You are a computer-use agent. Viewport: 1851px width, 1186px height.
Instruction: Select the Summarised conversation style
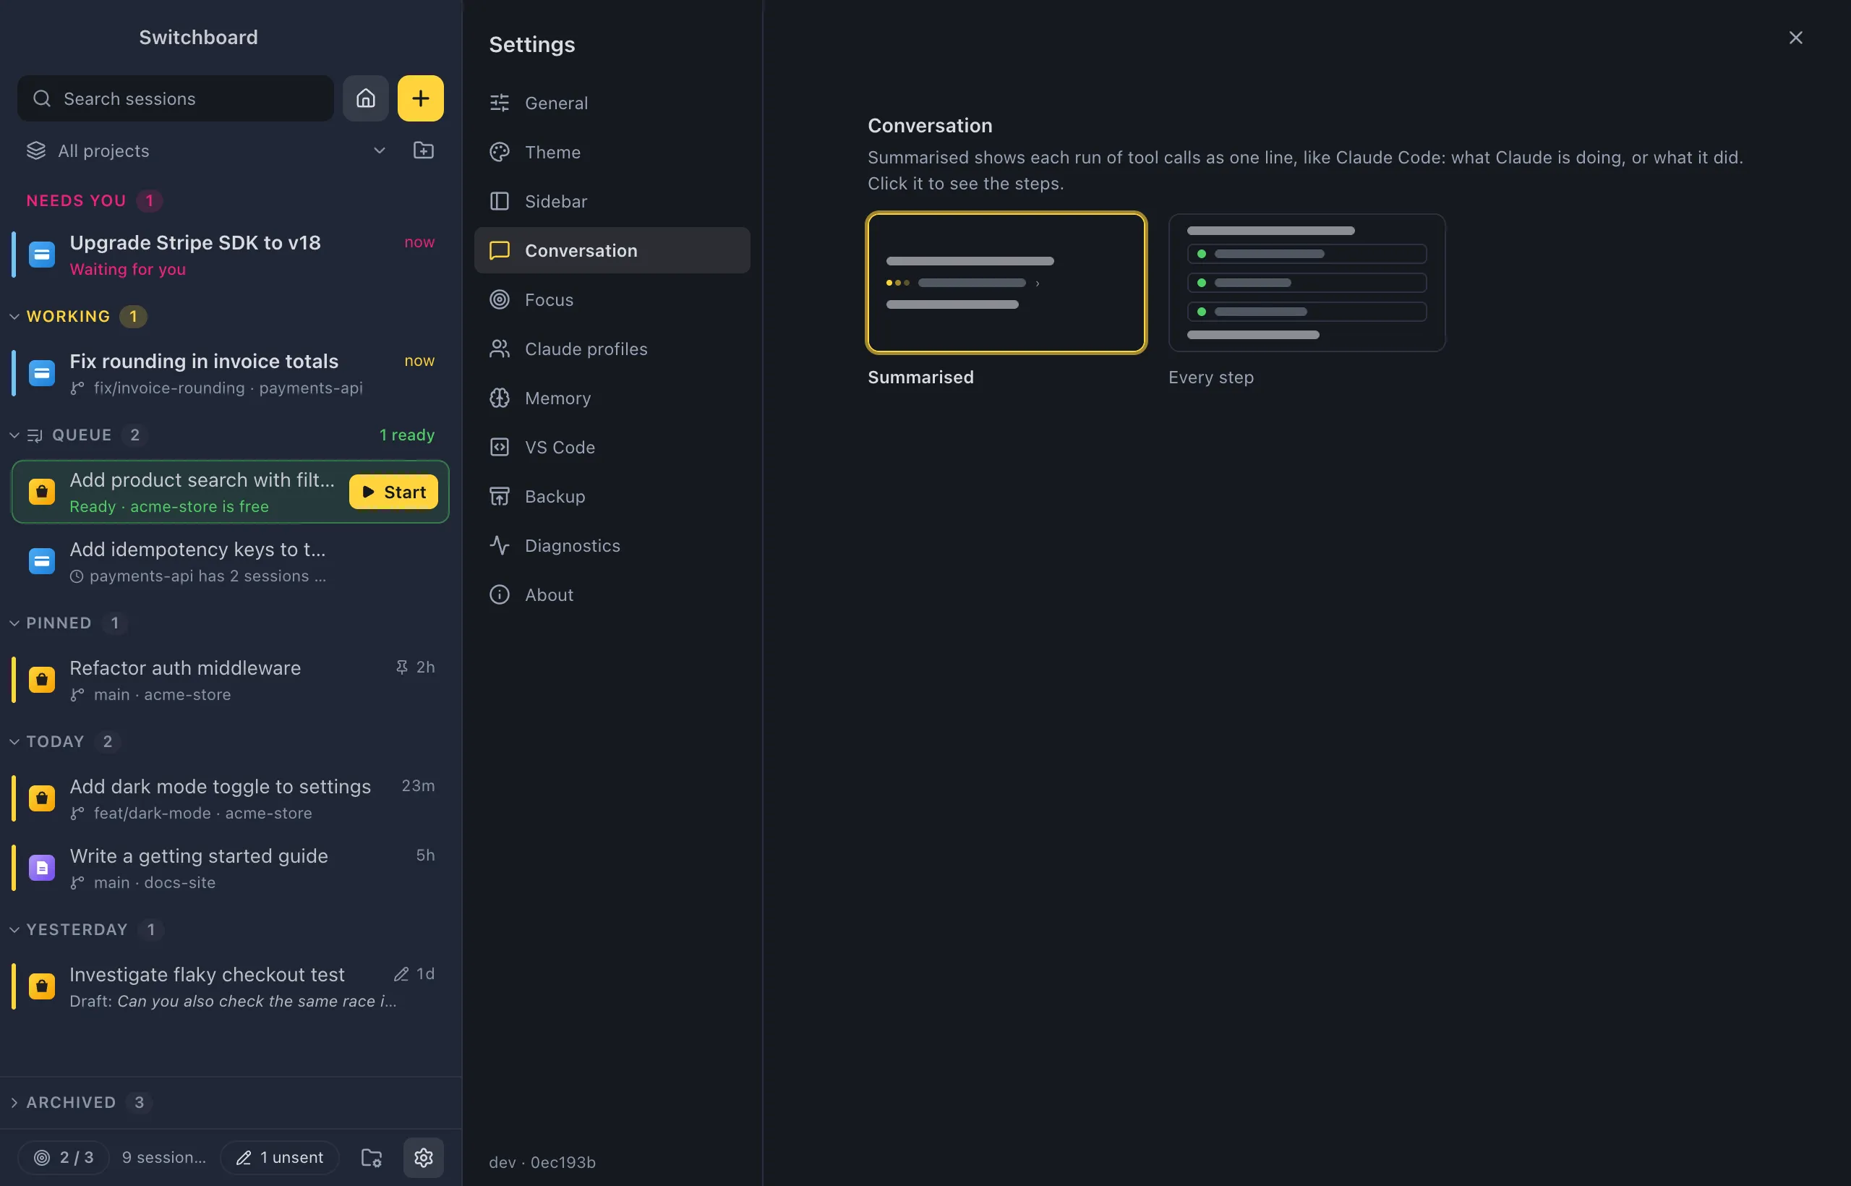point(1006,283)
